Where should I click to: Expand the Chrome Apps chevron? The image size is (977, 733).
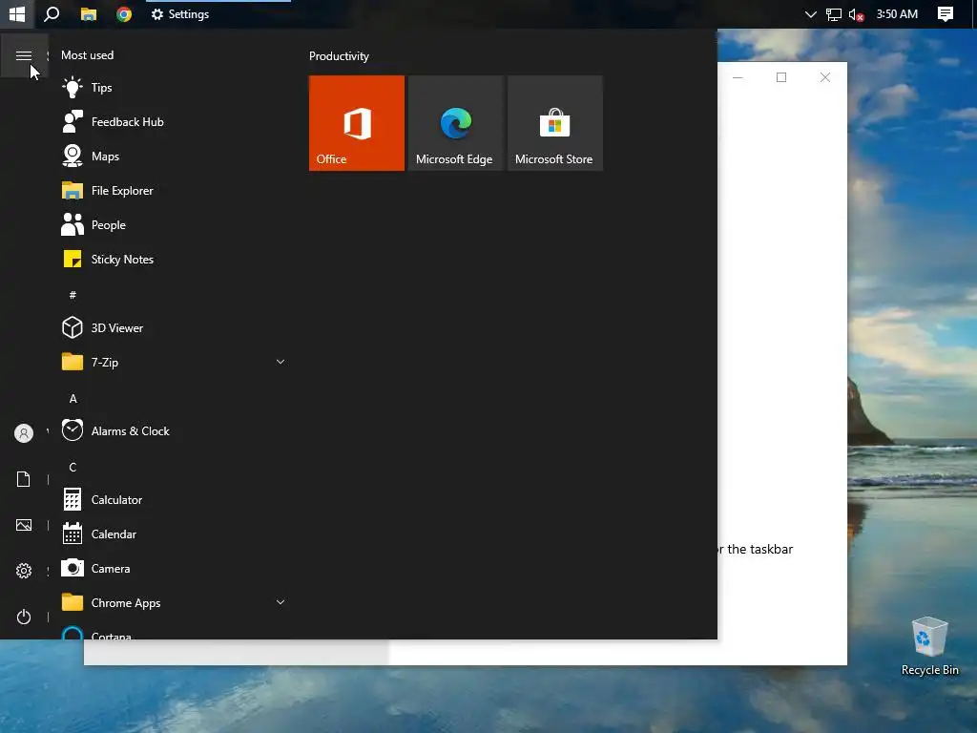pyautogui.click(x=281, y=602)
